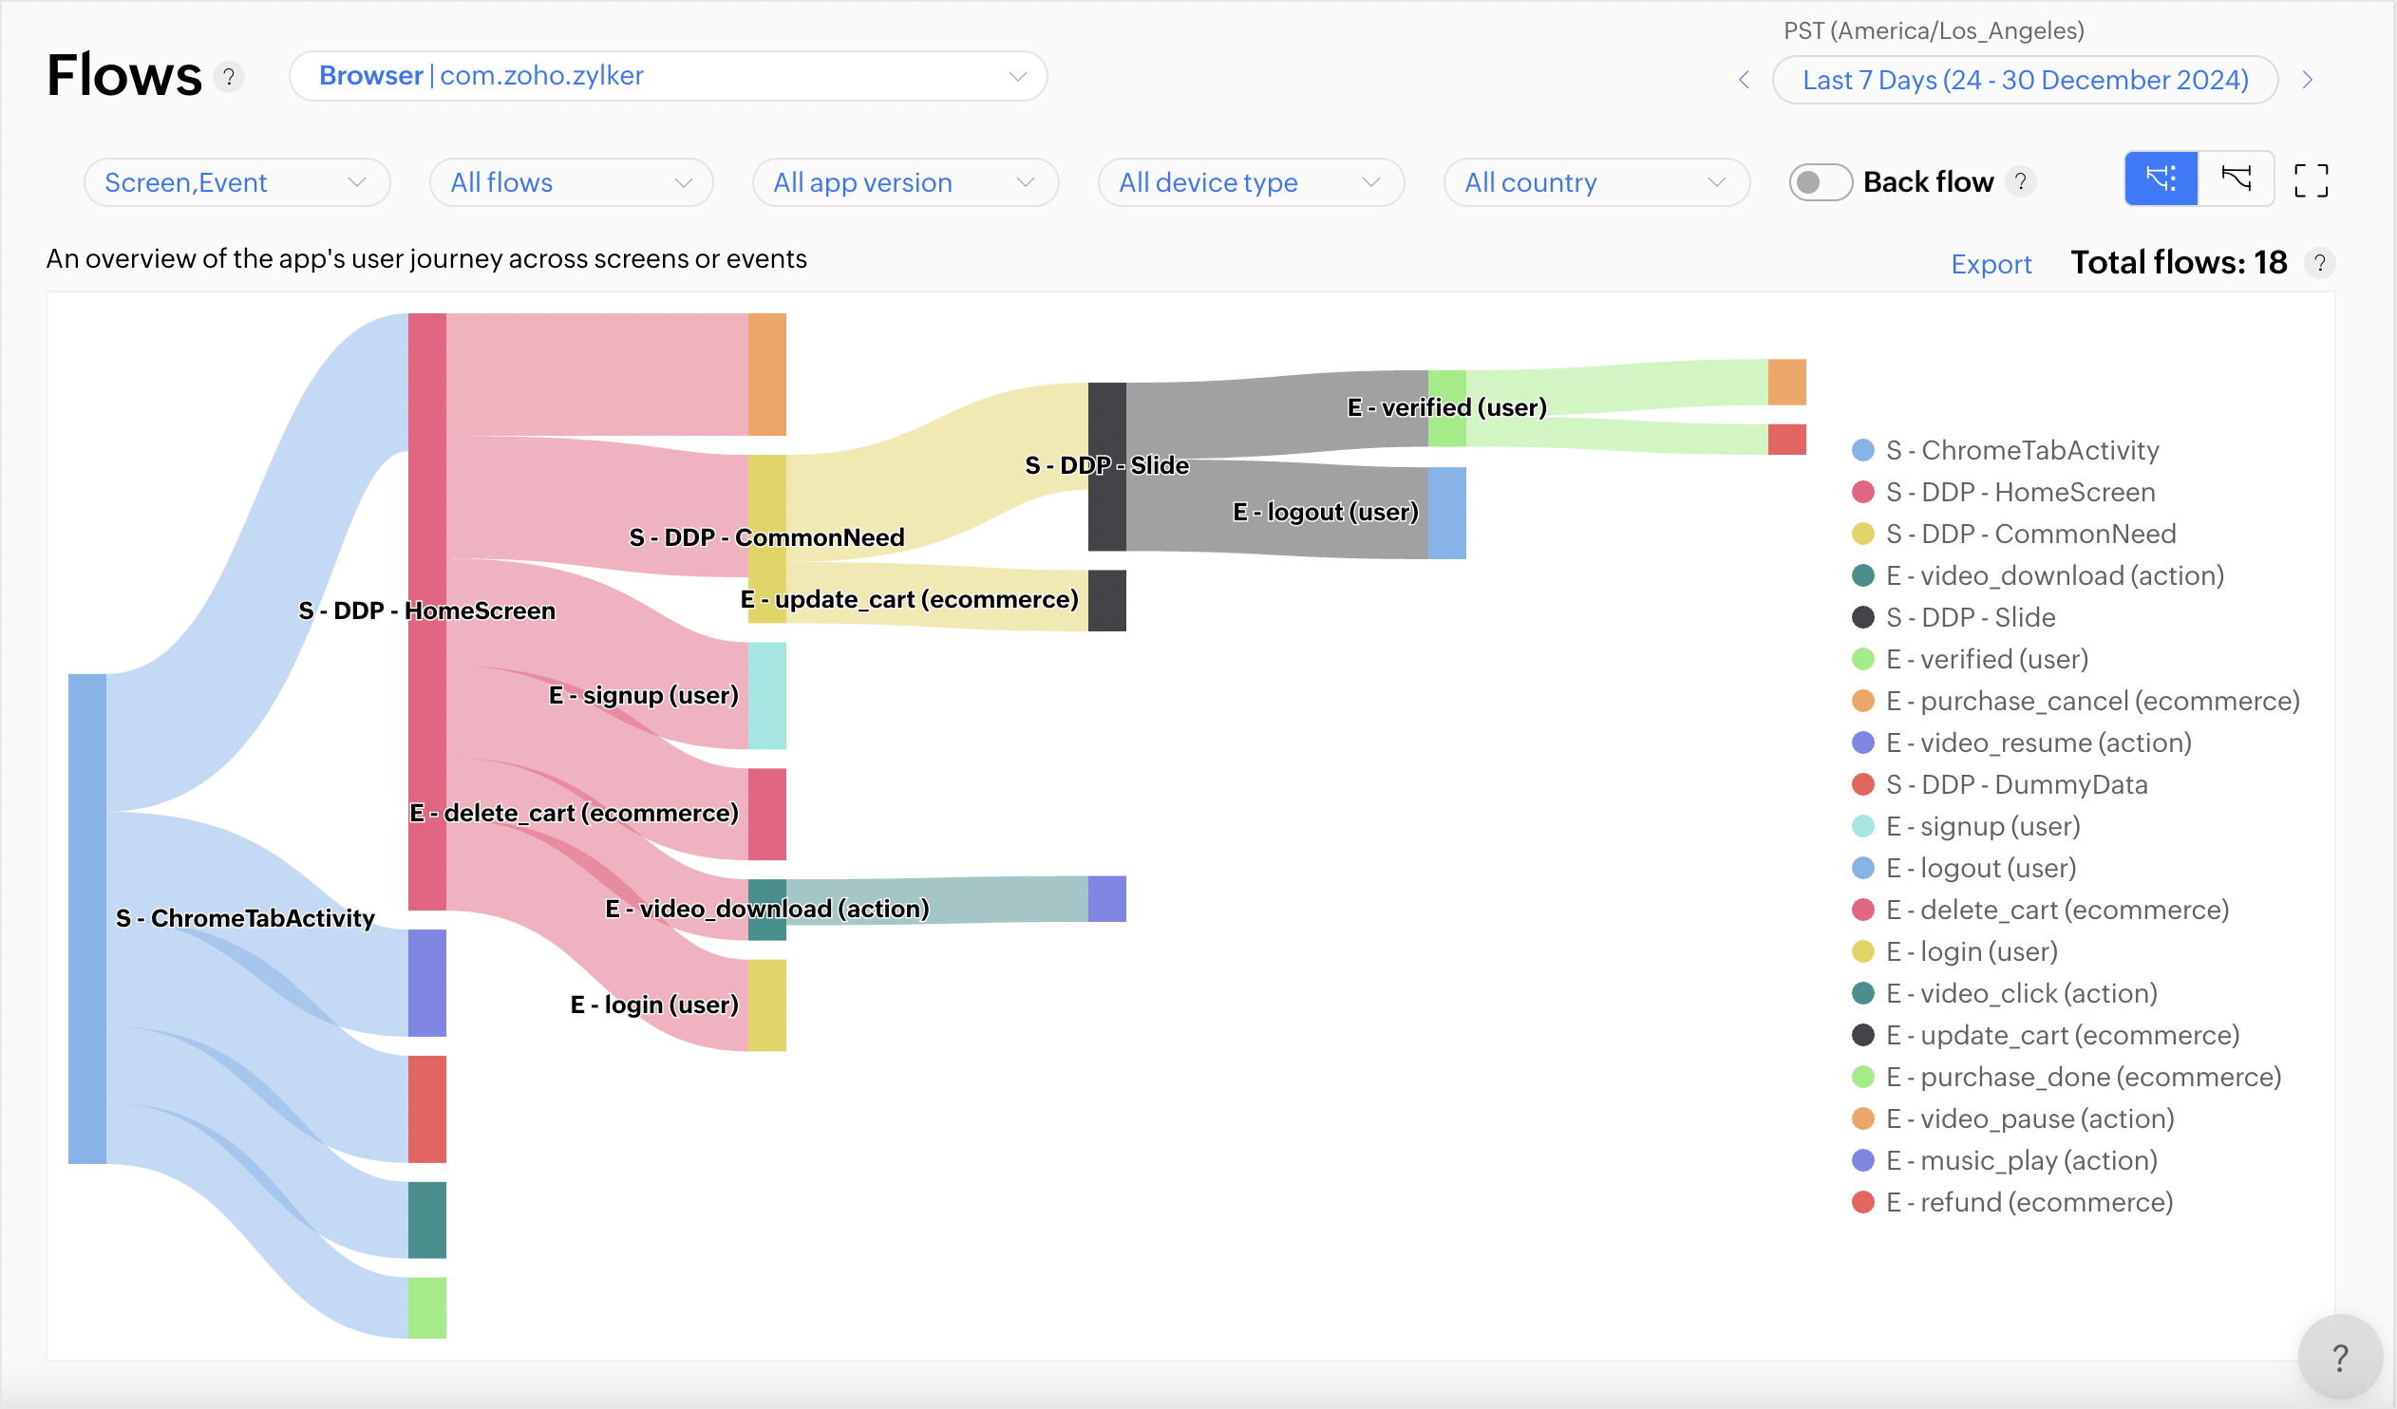Click help icon beside Total flows
Screen dimensions: 2397x1409
coord(2319,263)
